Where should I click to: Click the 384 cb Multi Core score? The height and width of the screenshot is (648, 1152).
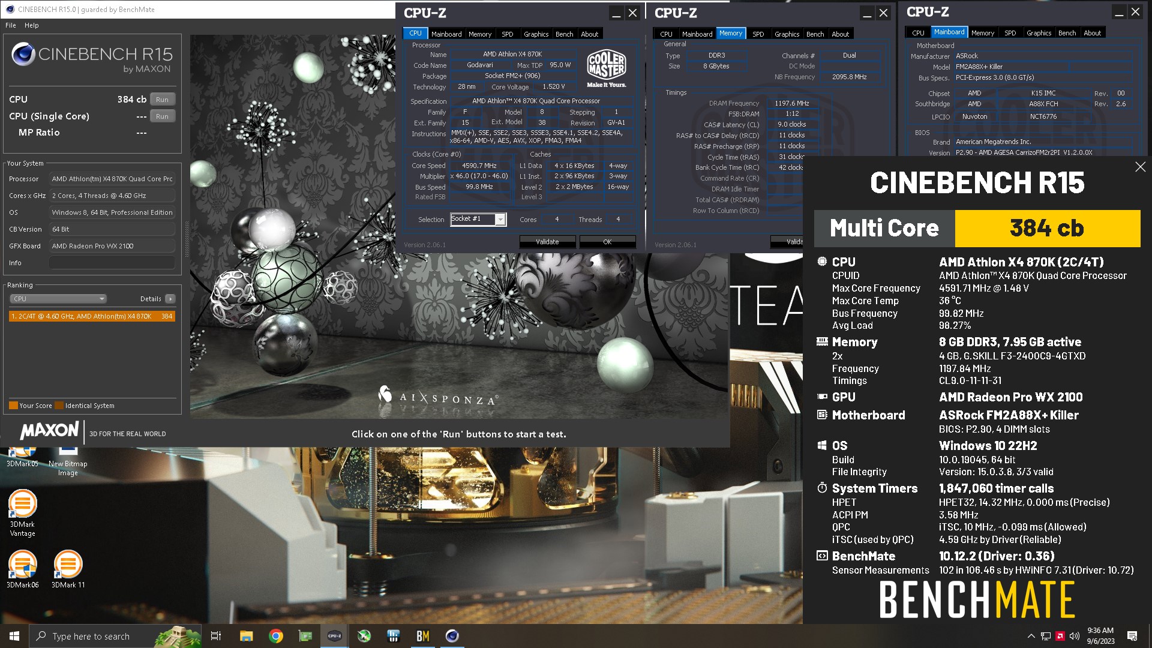1047,228
